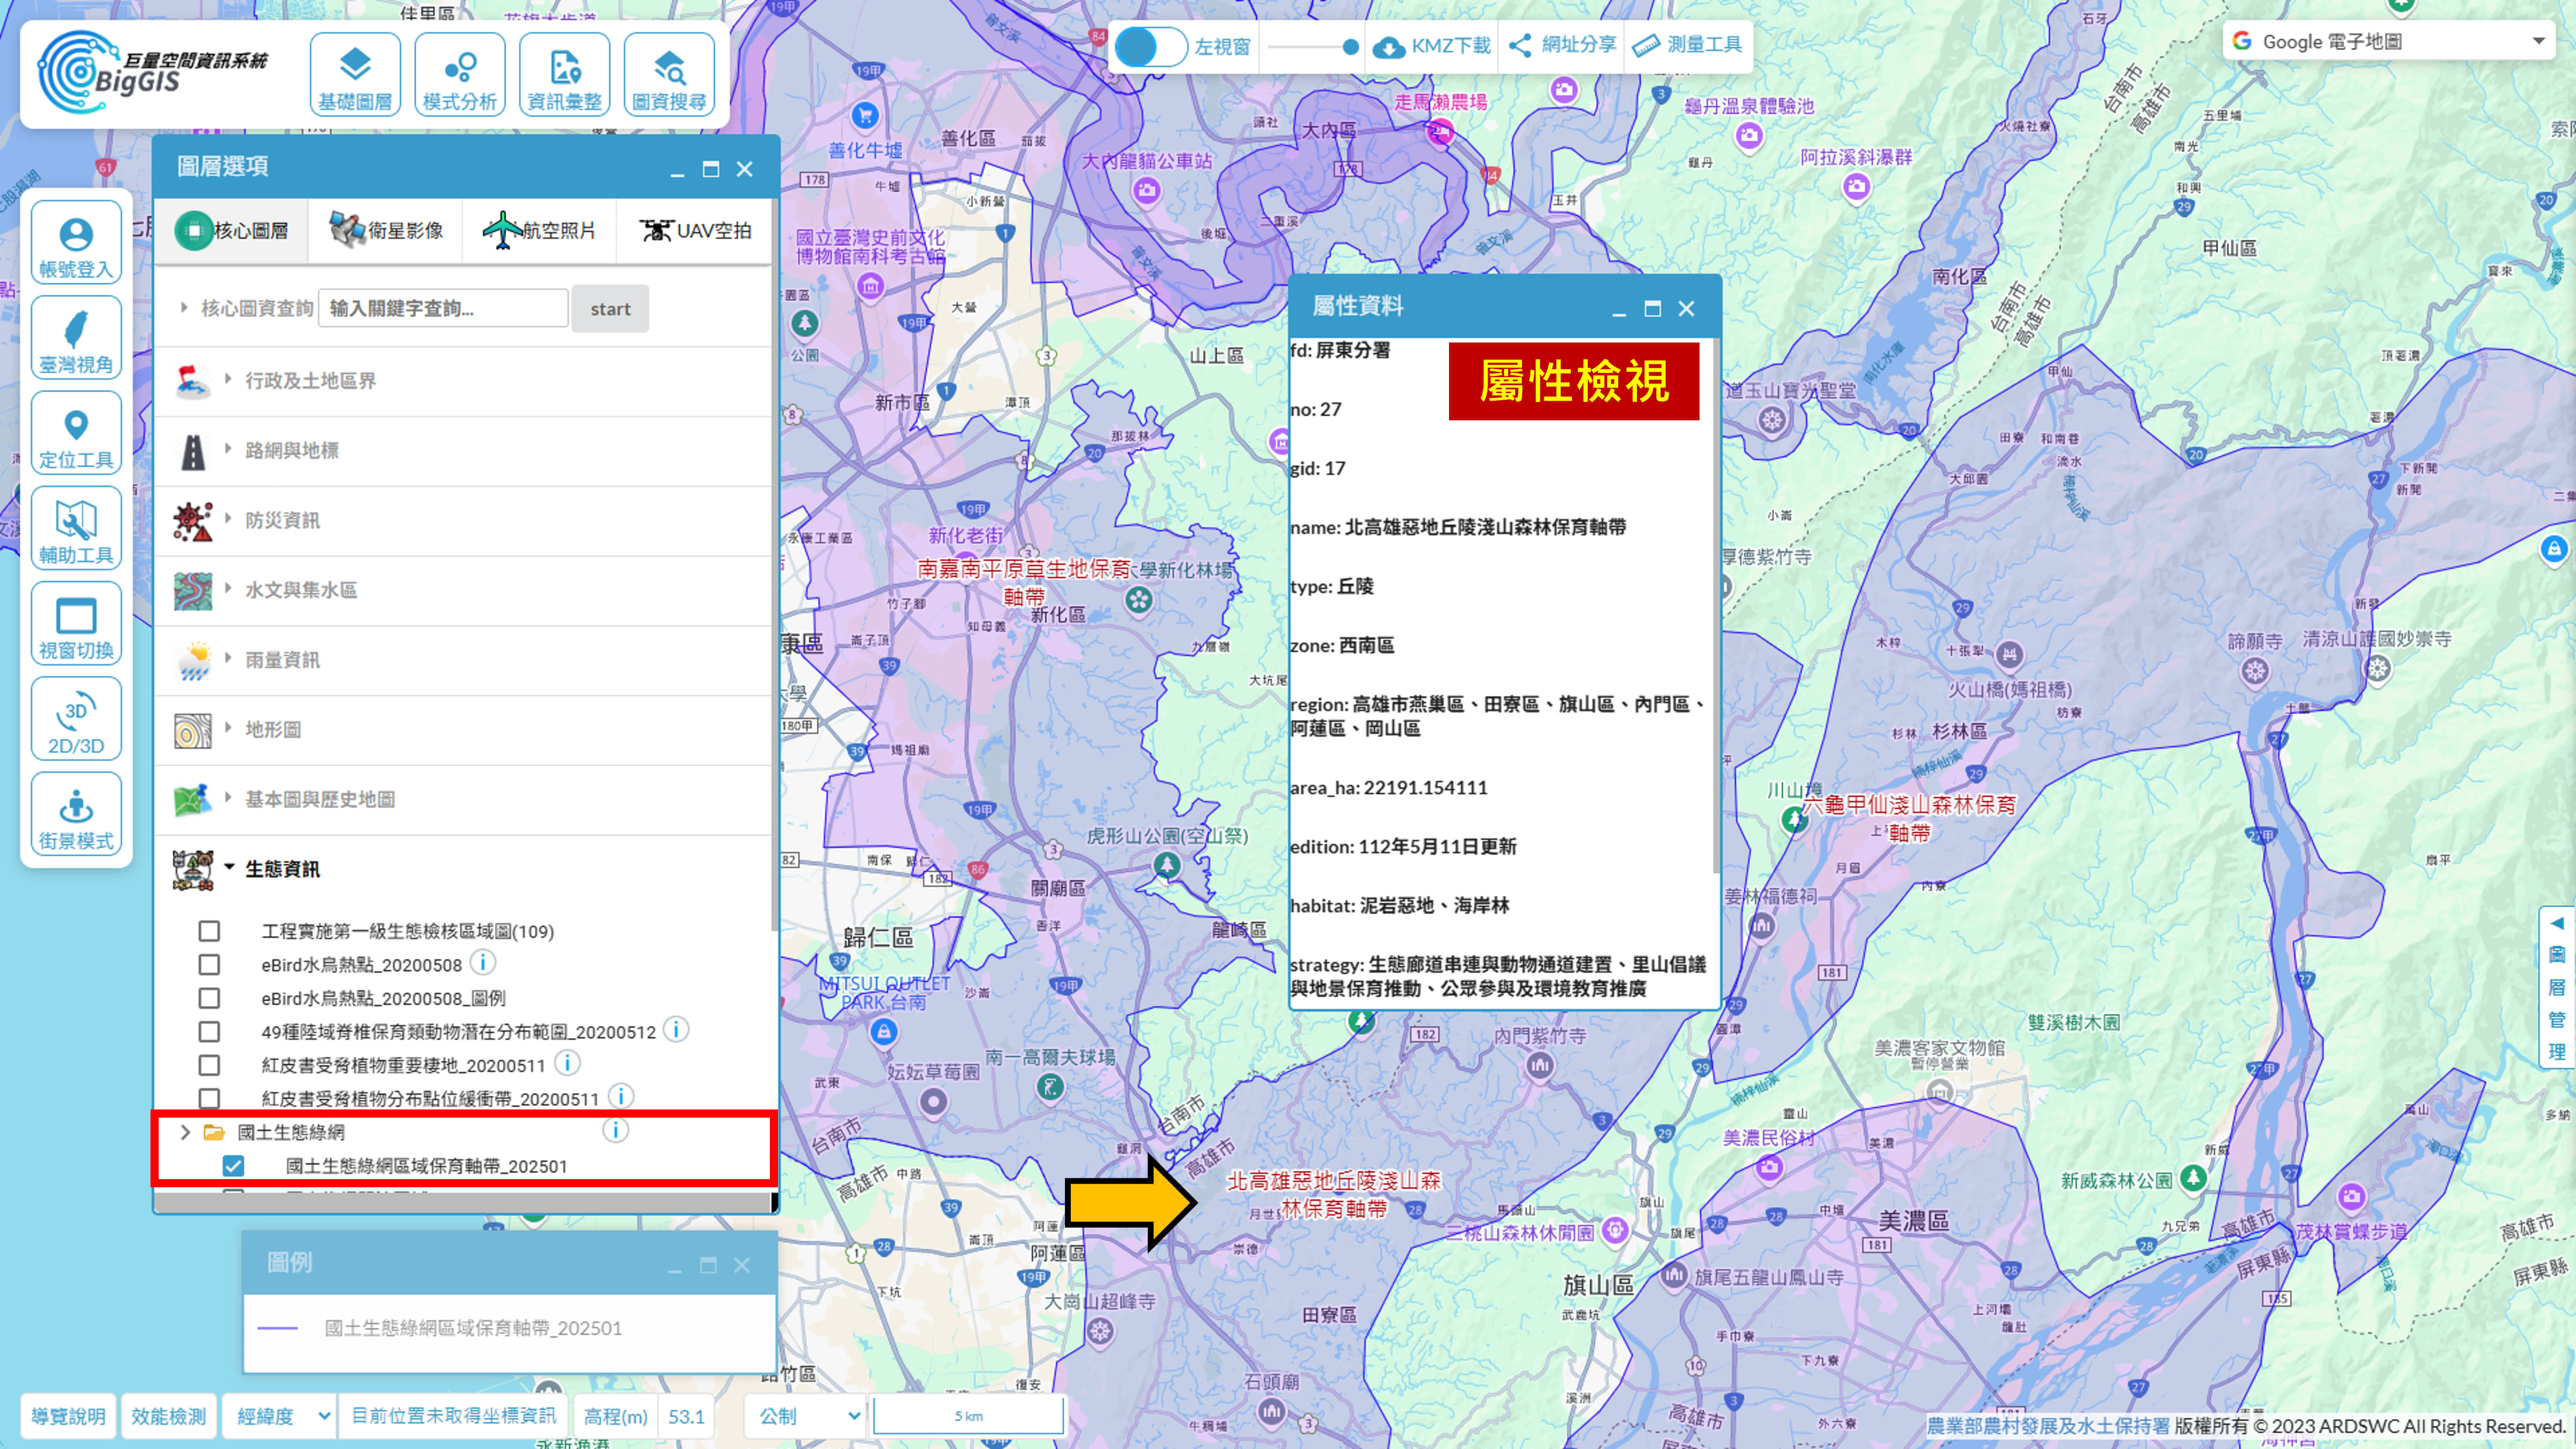
Task: Open 導覽說明 guide button
Action: (68, 1416)
